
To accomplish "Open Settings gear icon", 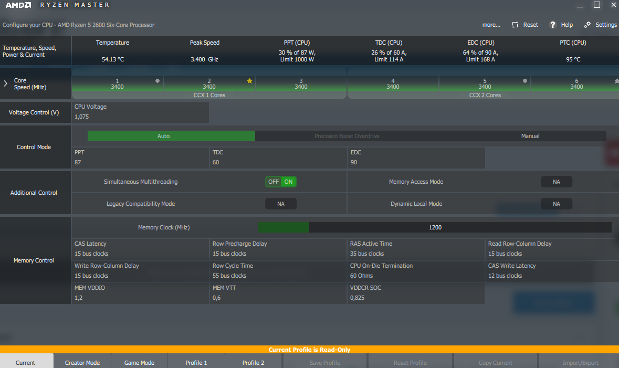I will pyautogui.click(x=587, y=25).
